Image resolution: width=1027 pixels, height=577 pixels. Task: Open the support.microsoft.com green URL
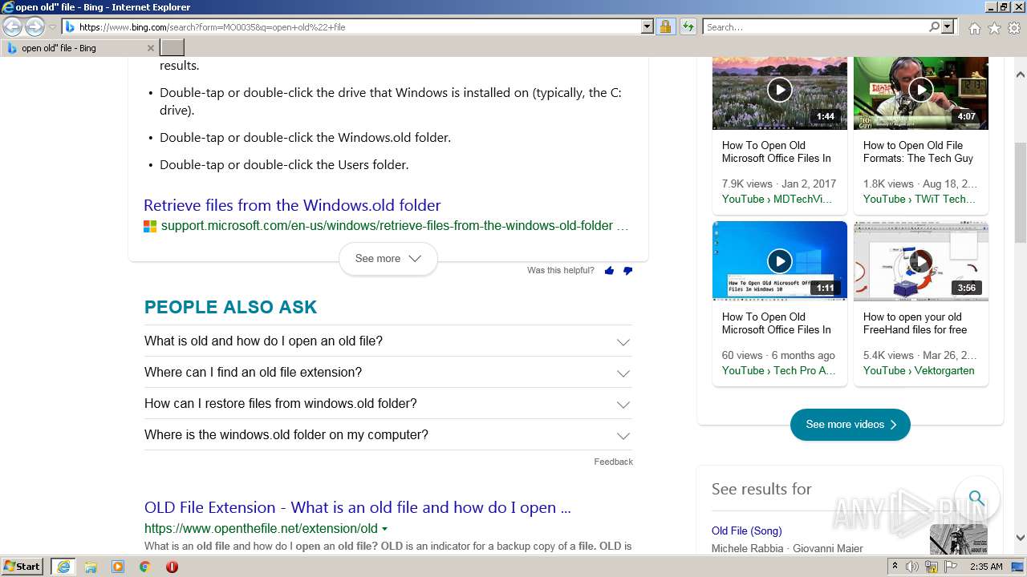click(x=395, y=226)
